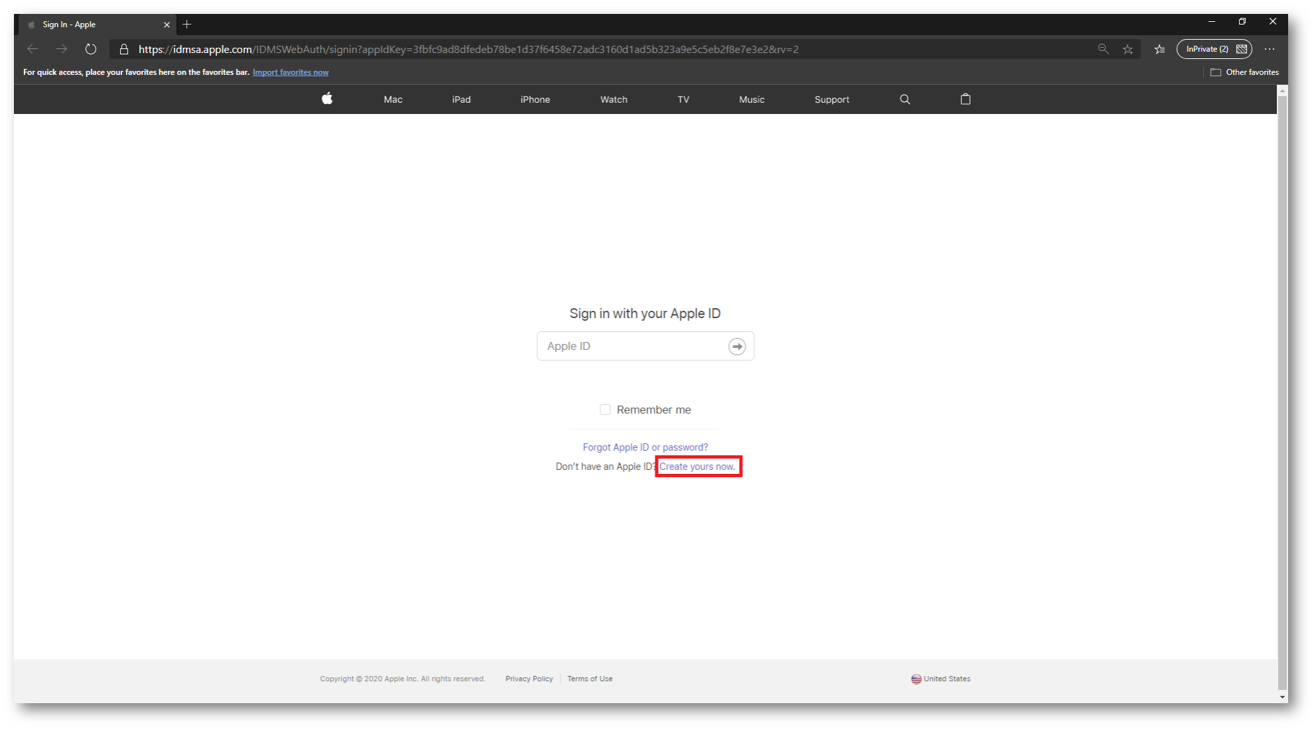Open the iPad menu item
Image resolution: width=1316 pixels, height=731 pixels.
(x=462, y=99)
